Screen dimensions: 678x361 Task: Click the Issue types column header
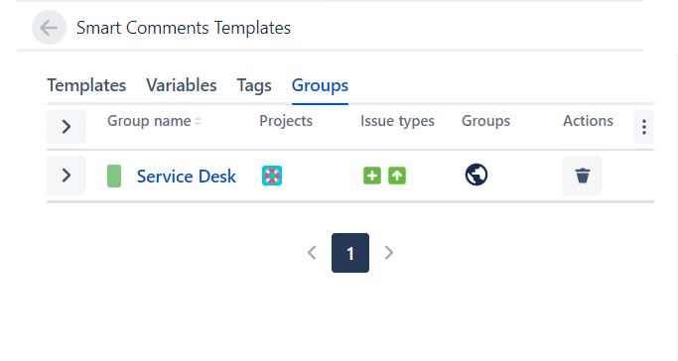coord(397,121)
